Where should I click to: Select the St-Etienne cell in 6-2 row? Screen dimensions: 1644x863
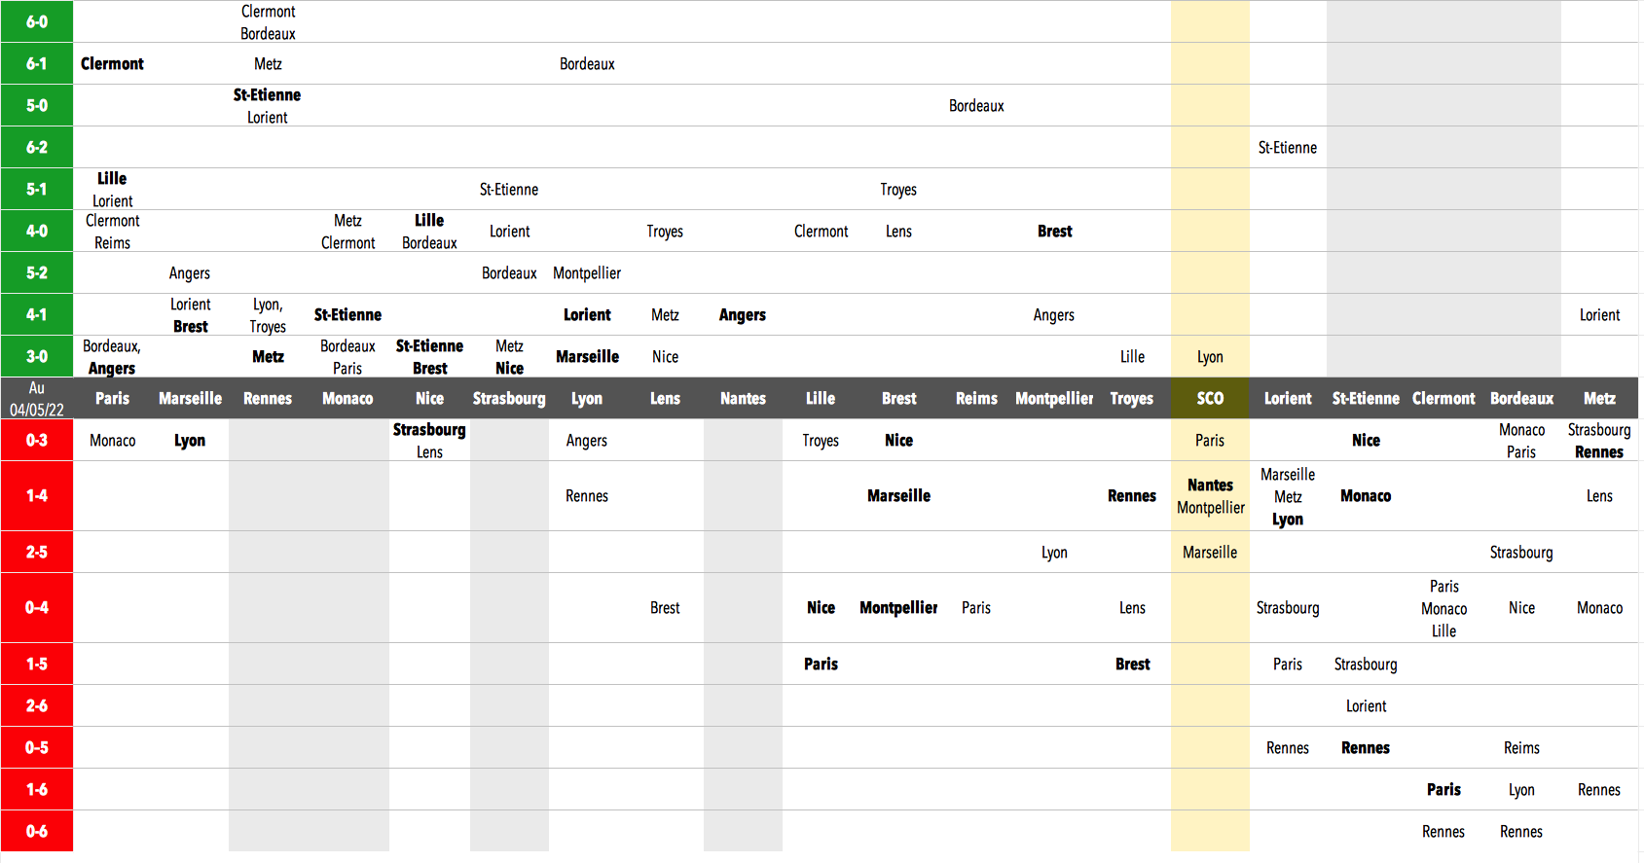[x=1287, y=148]
